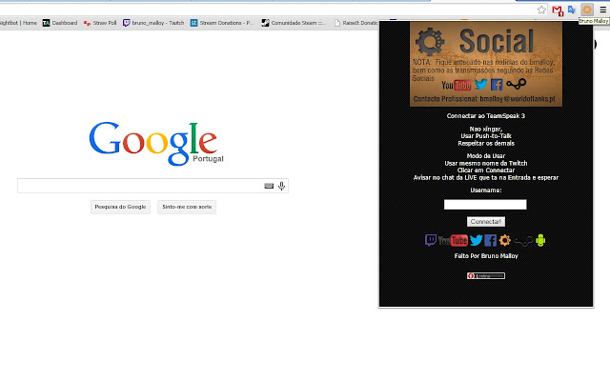Open the Comunidade Steam bookmark
Viewport: 610px width, 381px height.
pyautogui.click(x=294, y=23)
